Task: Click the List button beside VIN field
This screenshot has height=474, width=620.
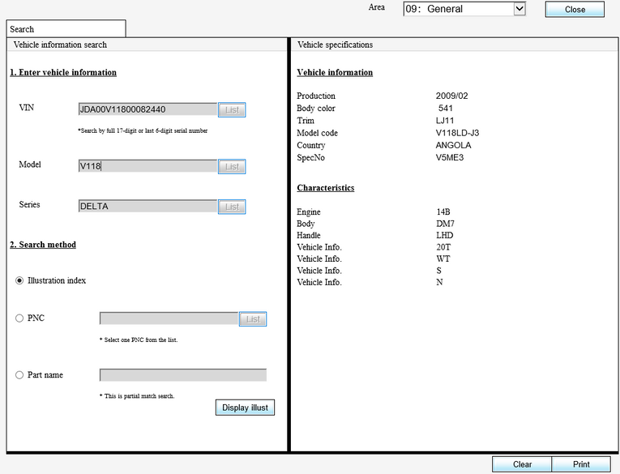Action: click(232, 109)
